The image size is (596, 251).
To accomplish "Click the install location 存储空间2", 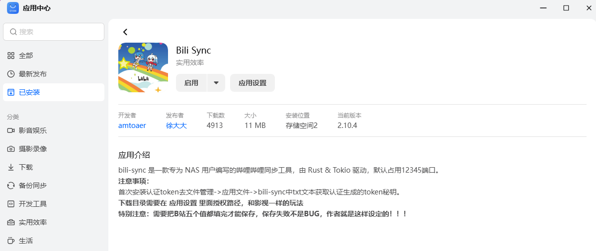I will tap(301, 125).
